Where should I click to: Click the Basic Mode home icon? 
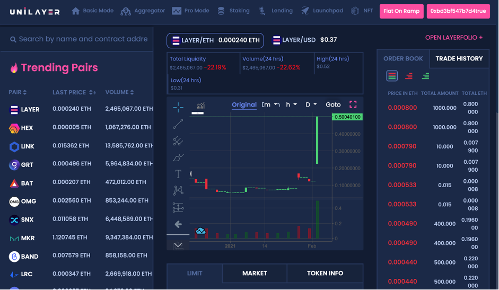75,11
